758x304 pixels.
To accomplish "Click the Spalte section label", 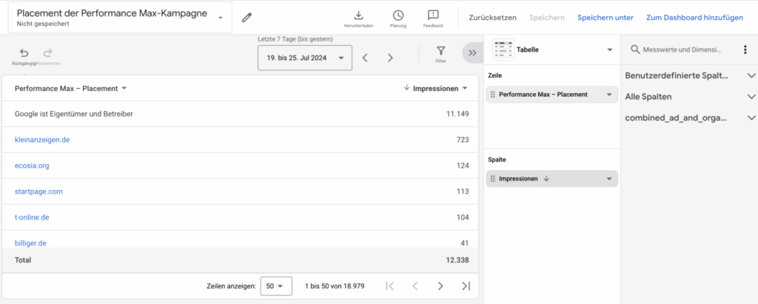I will [497, 160].
